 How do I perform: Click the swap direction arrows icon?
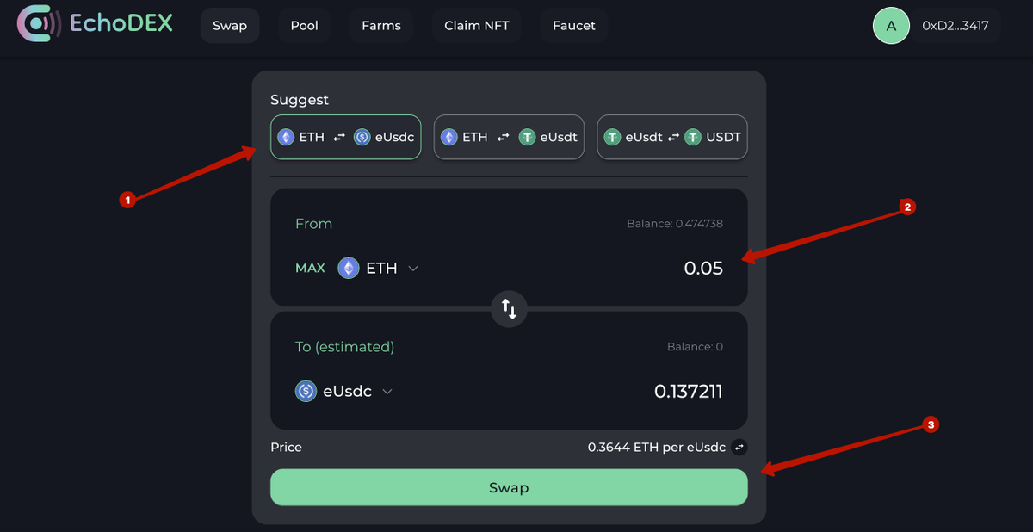point(509,308)
